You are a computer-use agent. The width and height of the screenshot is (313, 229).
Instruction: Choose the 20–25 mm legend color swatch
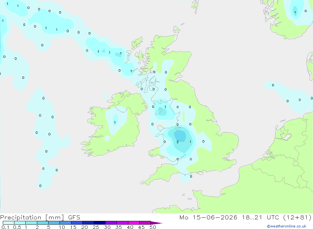(88, 223)
